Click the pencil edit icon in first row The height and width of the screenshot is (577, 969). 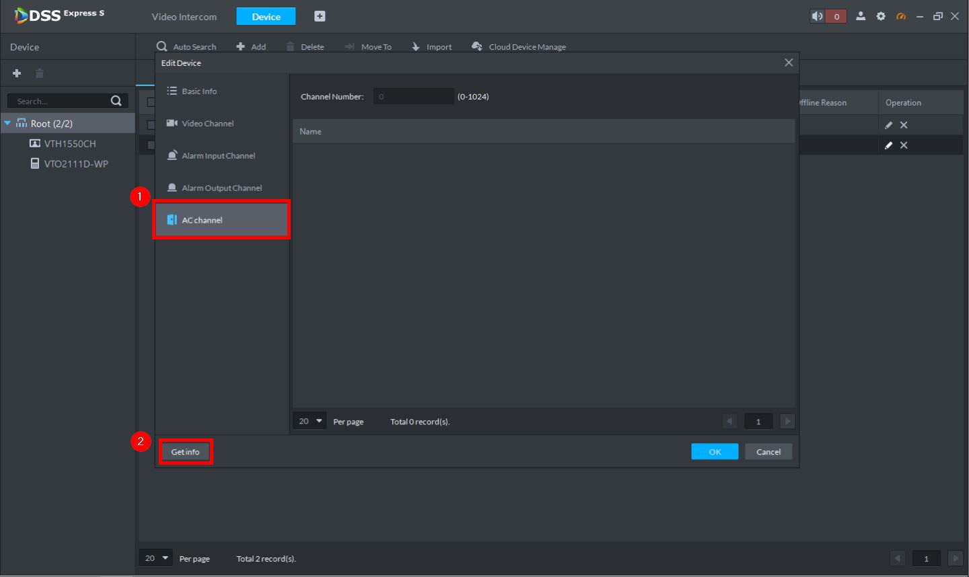pos(888,125)
